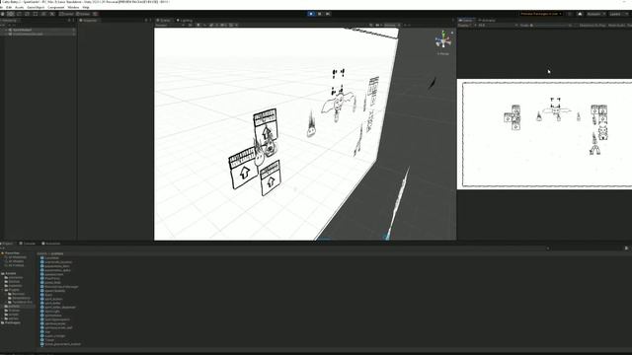
Task: Click the cloud services icon
Action: pos(580,14)
